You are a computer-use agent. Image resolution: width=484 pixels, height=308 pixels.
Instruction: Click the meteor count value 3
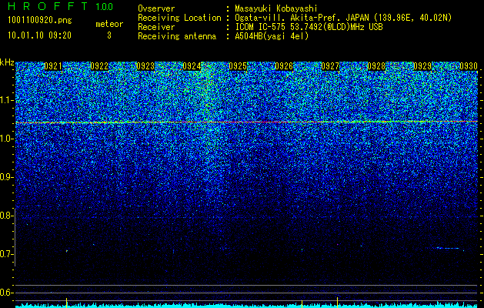[109, 35]
